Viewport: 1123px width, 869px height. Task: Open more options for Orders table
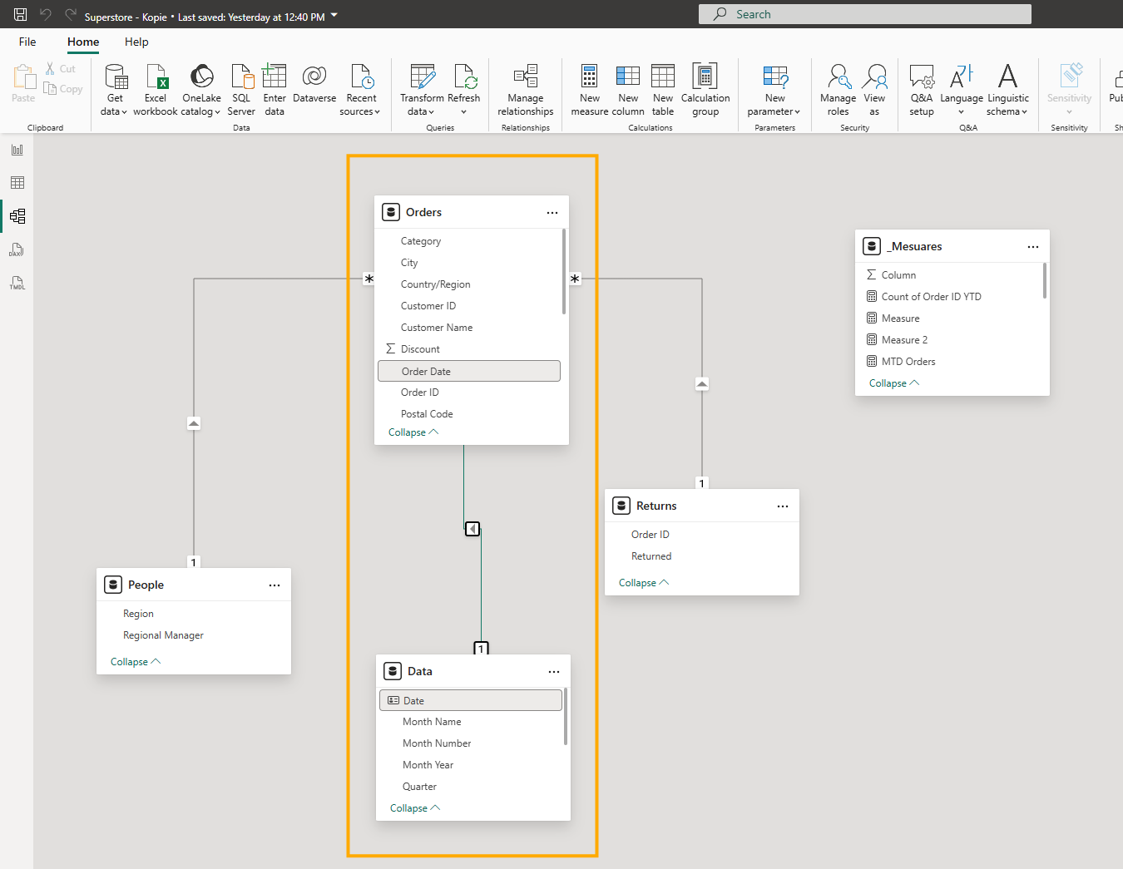click(x=552, y=213)
